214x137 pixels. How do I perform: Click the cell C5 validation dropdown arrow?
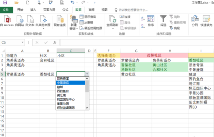click(87, 74)
